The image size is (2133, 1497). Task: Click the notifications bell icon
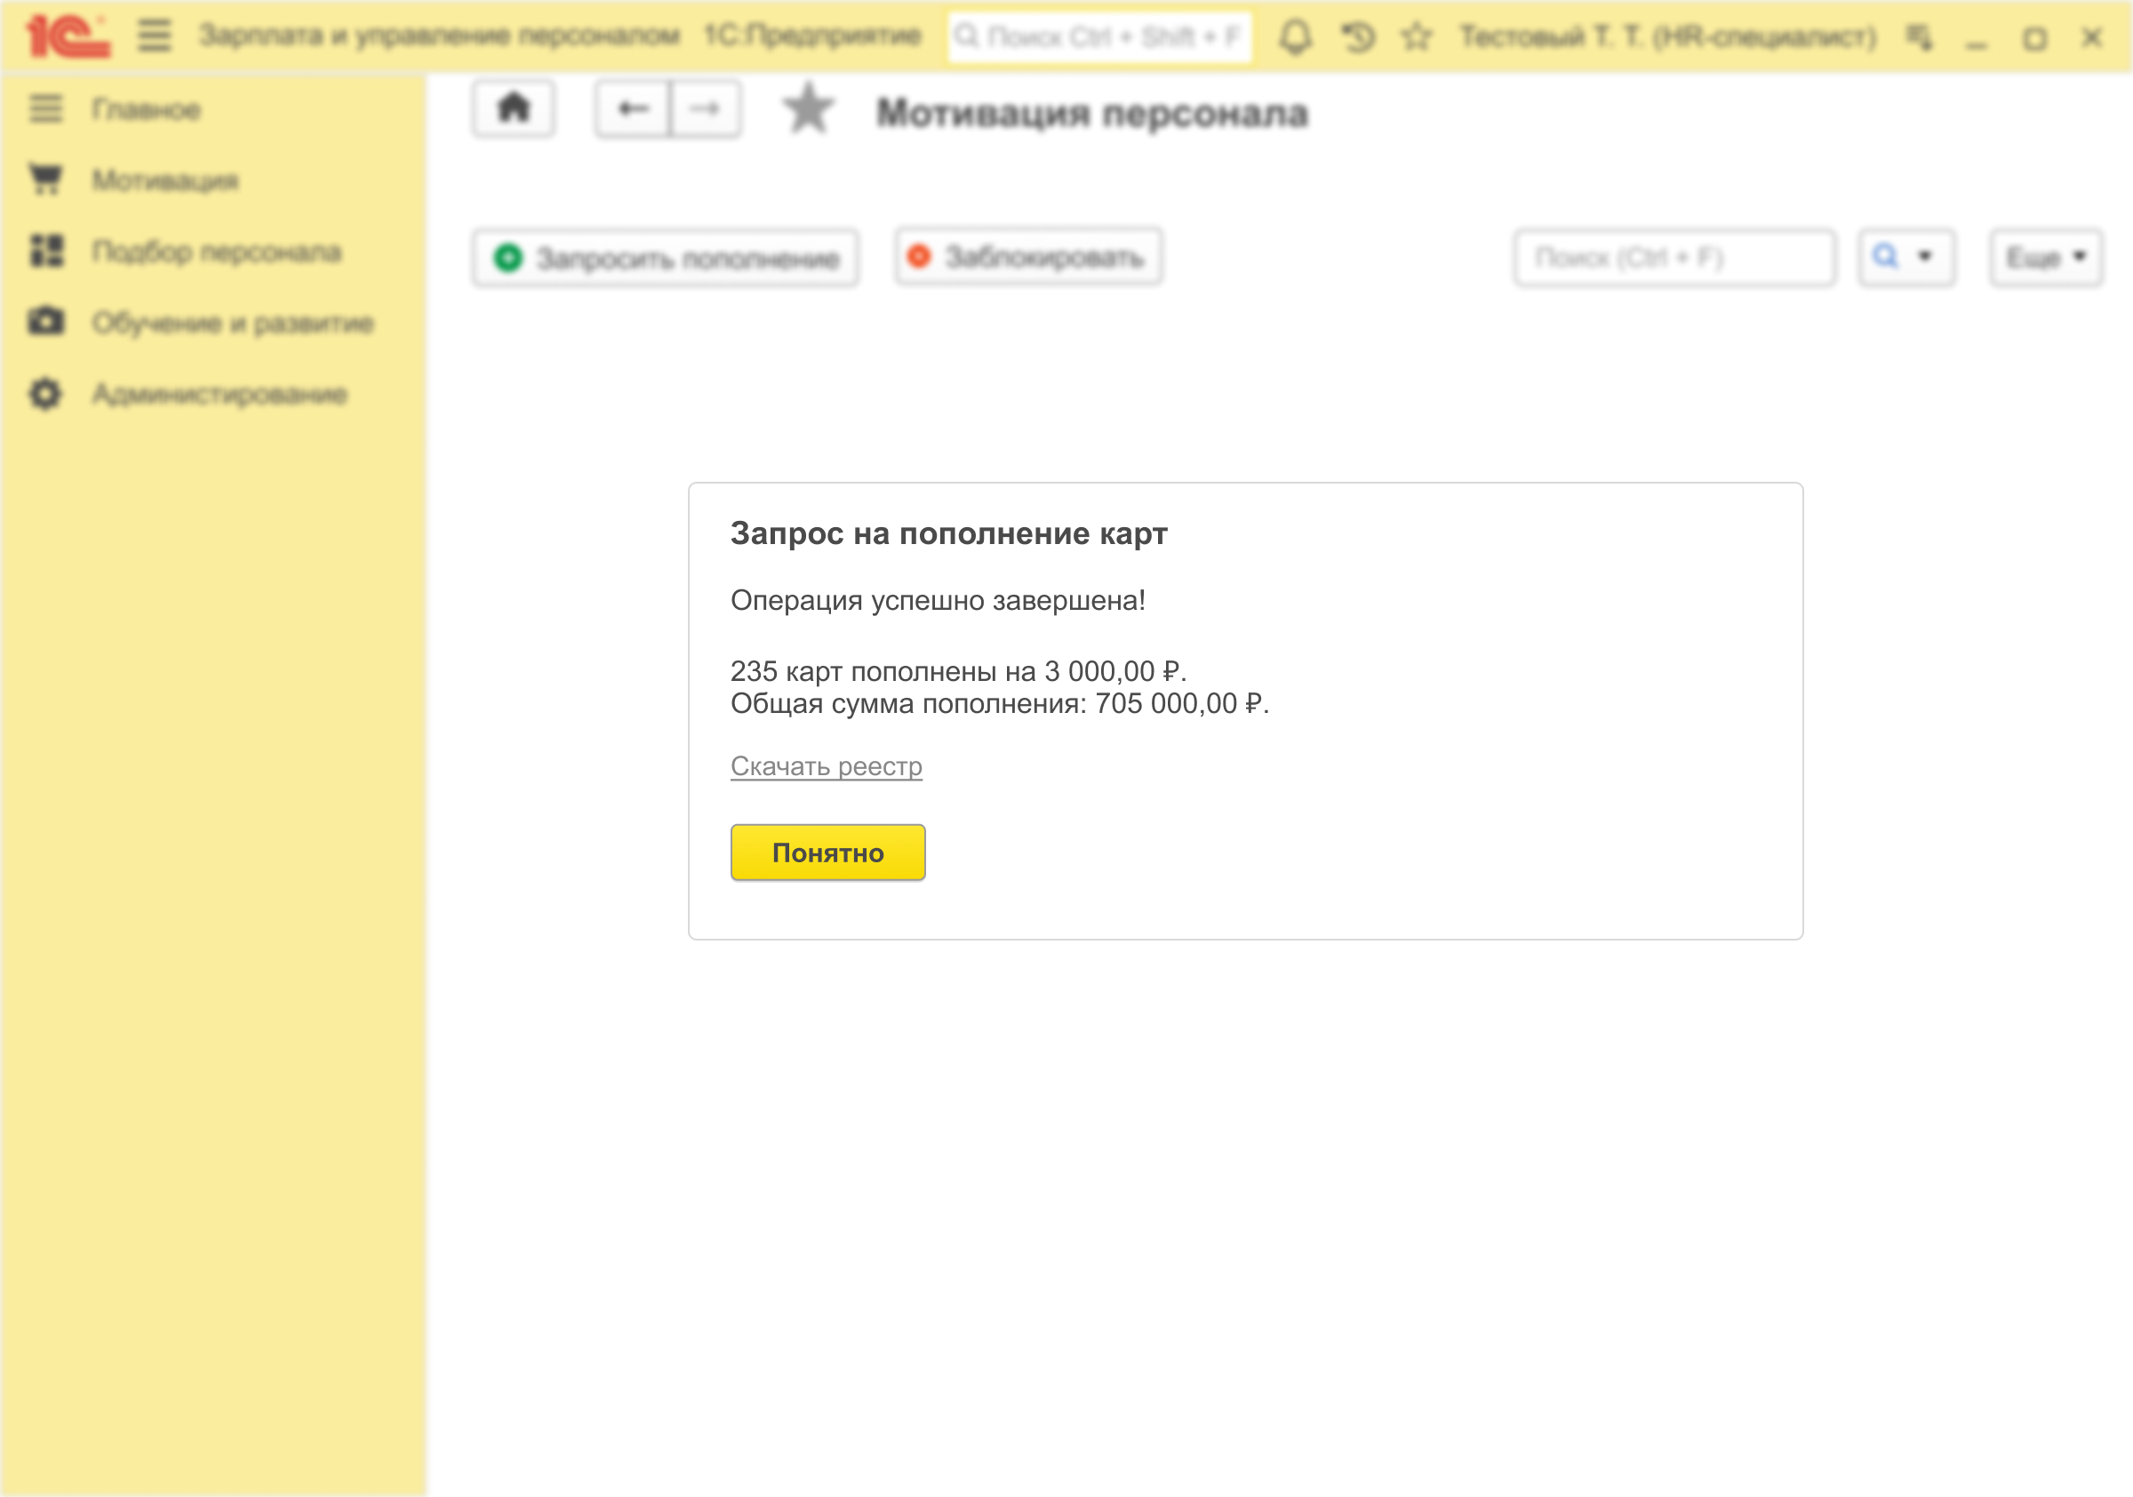[x=1295, y=37]
